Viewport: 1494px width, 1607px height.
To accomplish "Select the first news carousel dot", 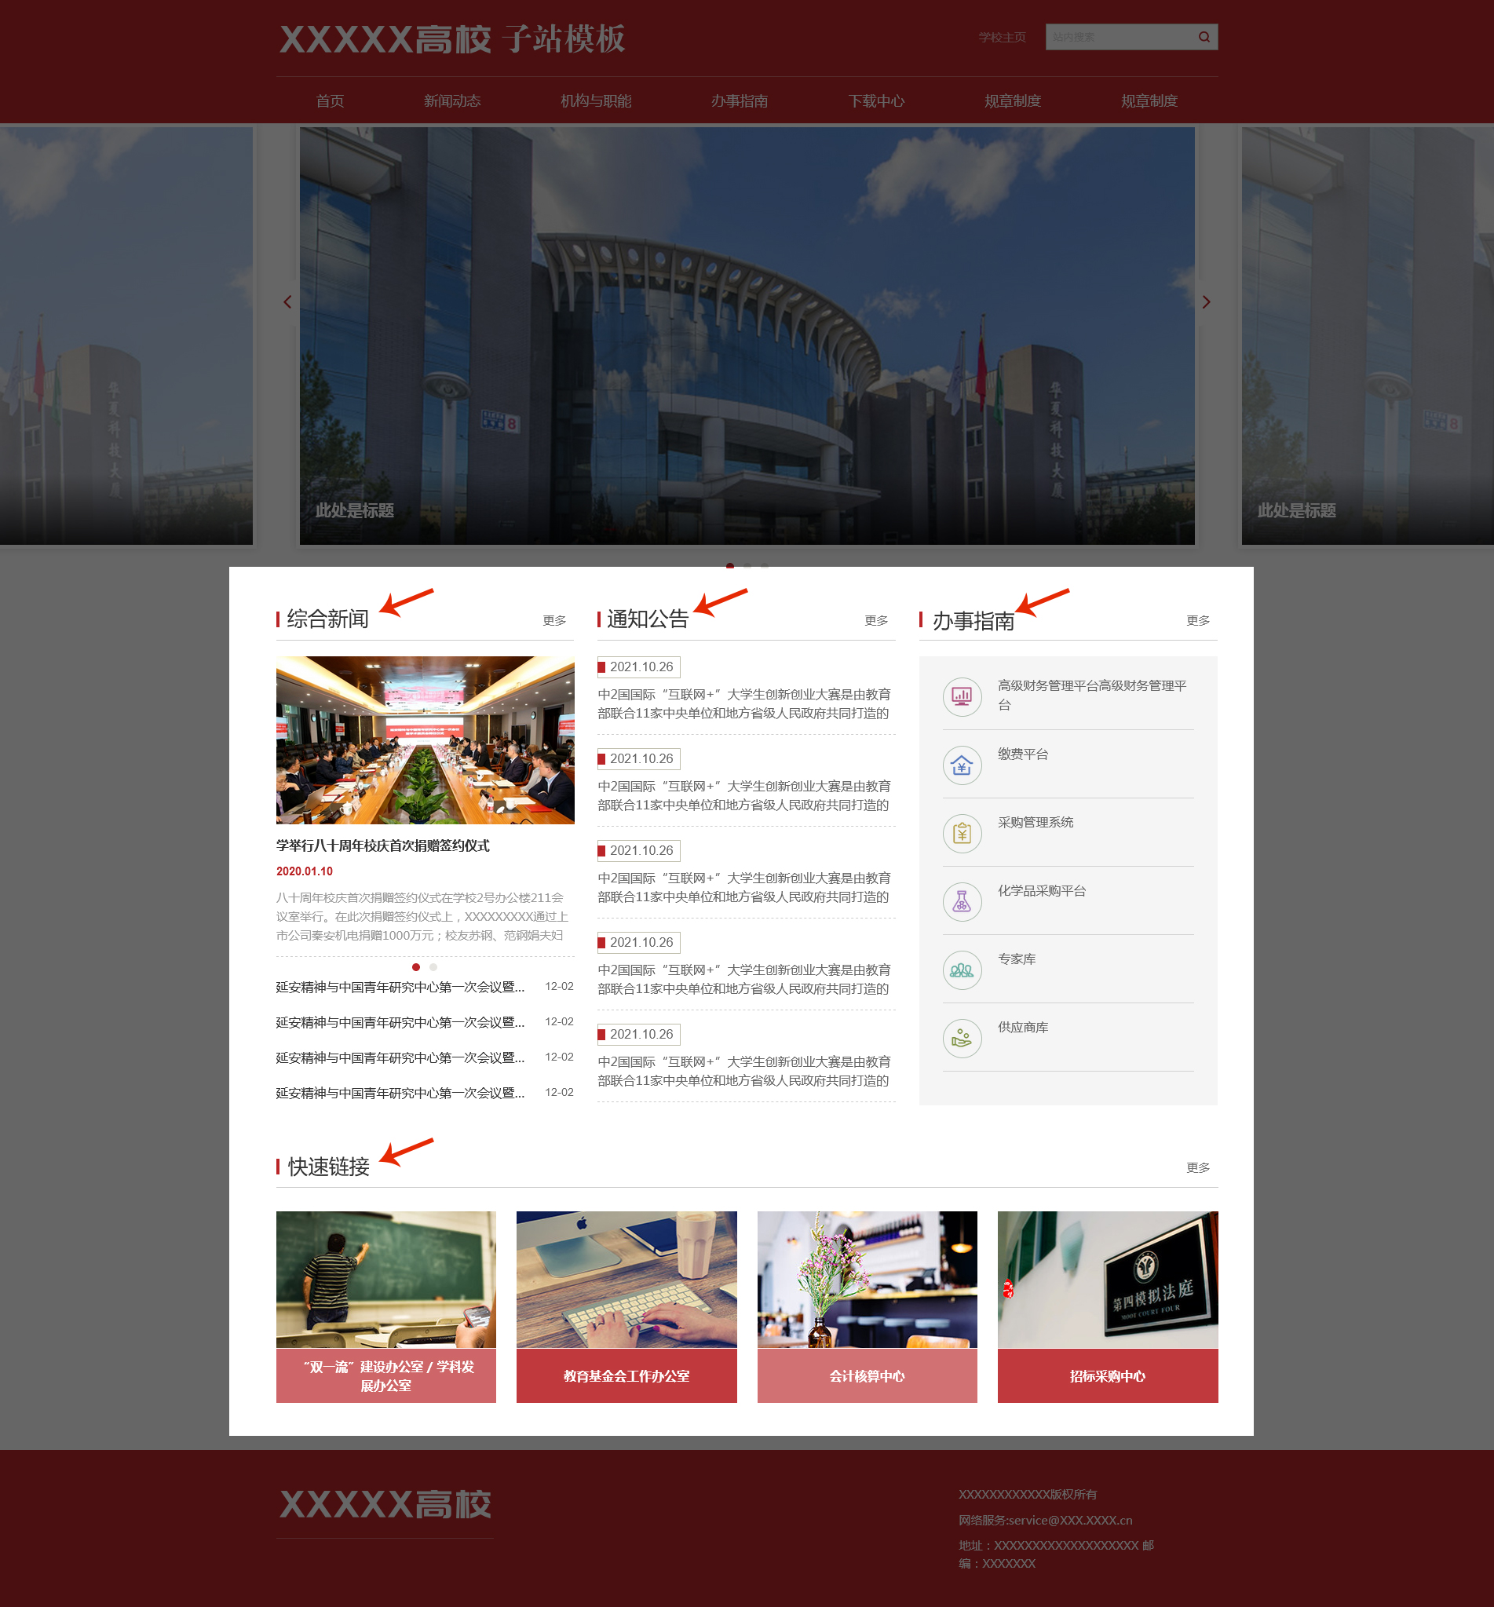I will click(x=415, y=966).
